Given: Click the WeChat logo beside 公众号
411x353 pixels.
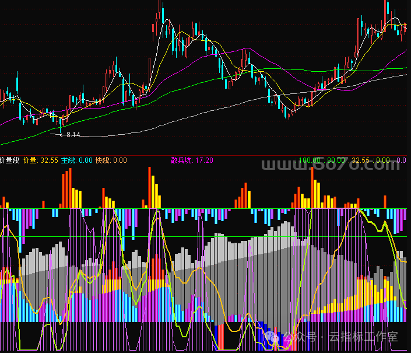Looking at the screenshot, I should tap(272, 336).
